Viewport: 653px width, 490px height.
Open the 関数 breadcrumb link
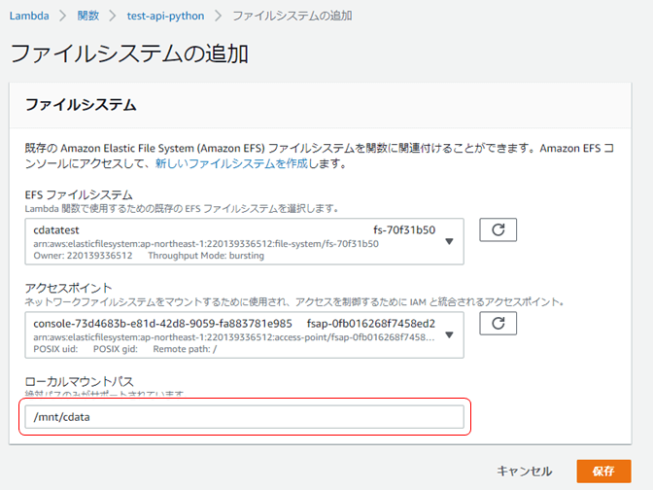[88, 16]
